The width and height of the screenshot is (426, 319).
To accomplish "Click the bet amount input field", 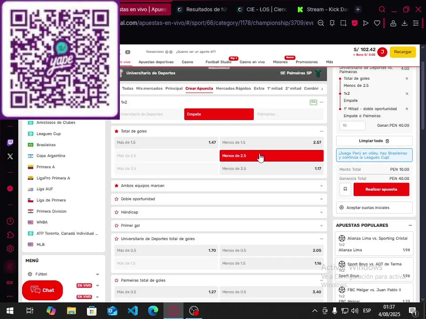I will click(x=352, y=125).
